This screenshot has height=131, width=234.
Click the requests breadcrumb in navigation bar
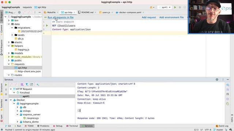pos(27,7)
